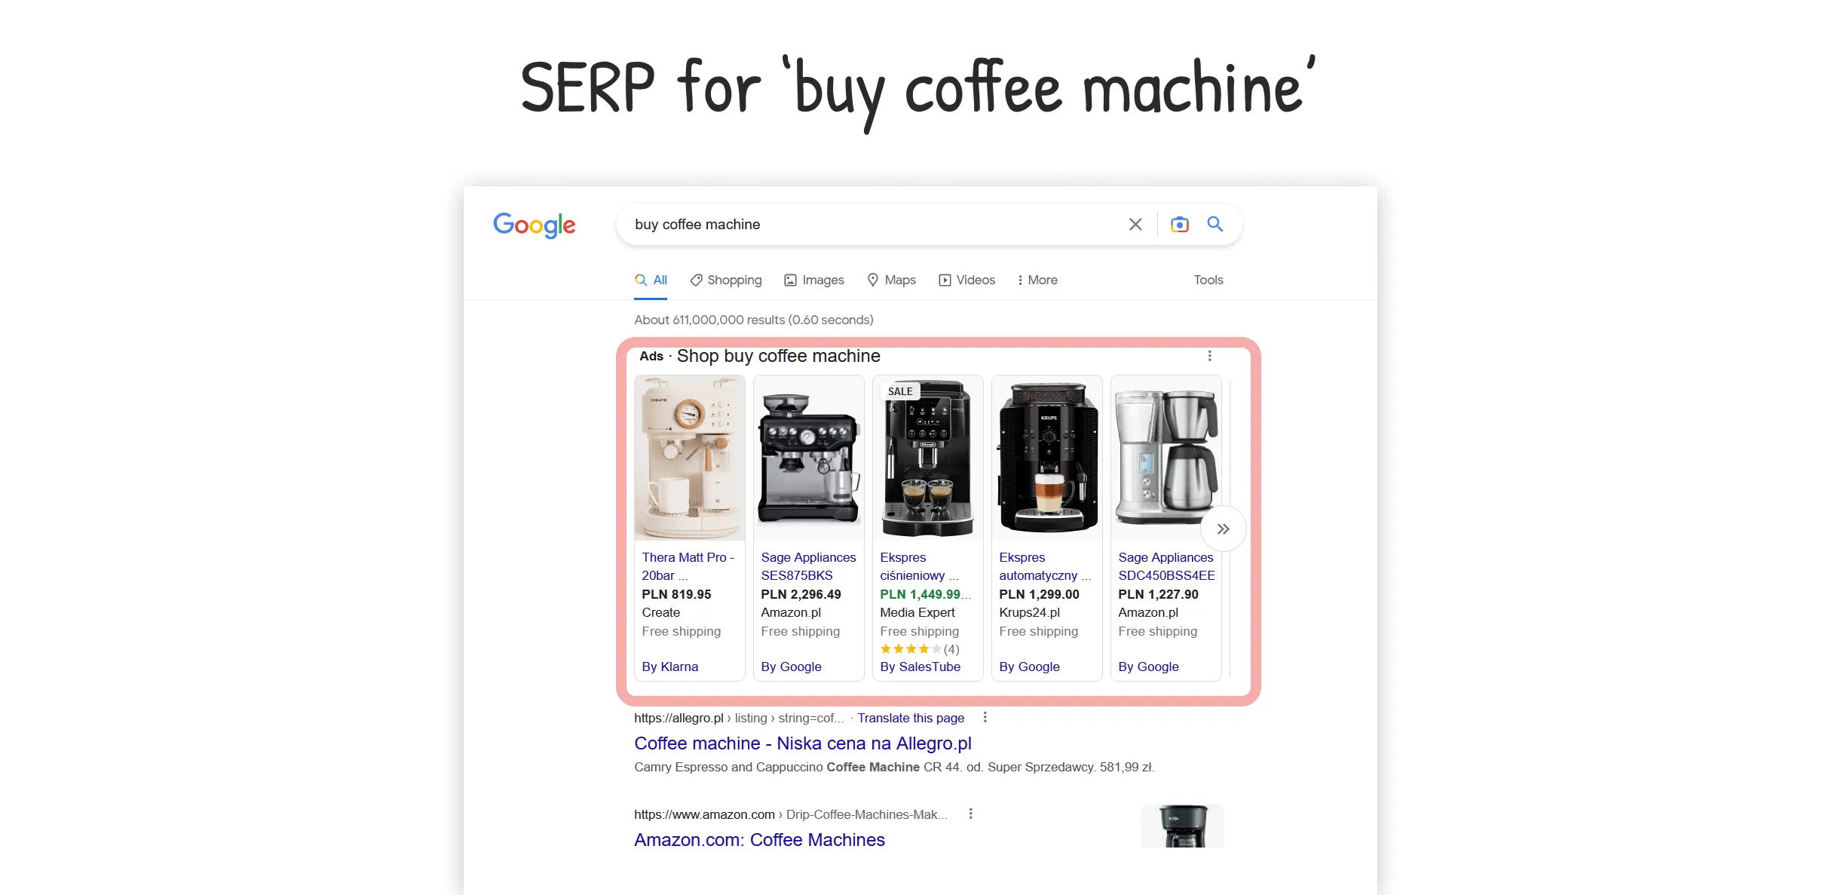Switch to the Shopping tab

[x=725, y=280]
